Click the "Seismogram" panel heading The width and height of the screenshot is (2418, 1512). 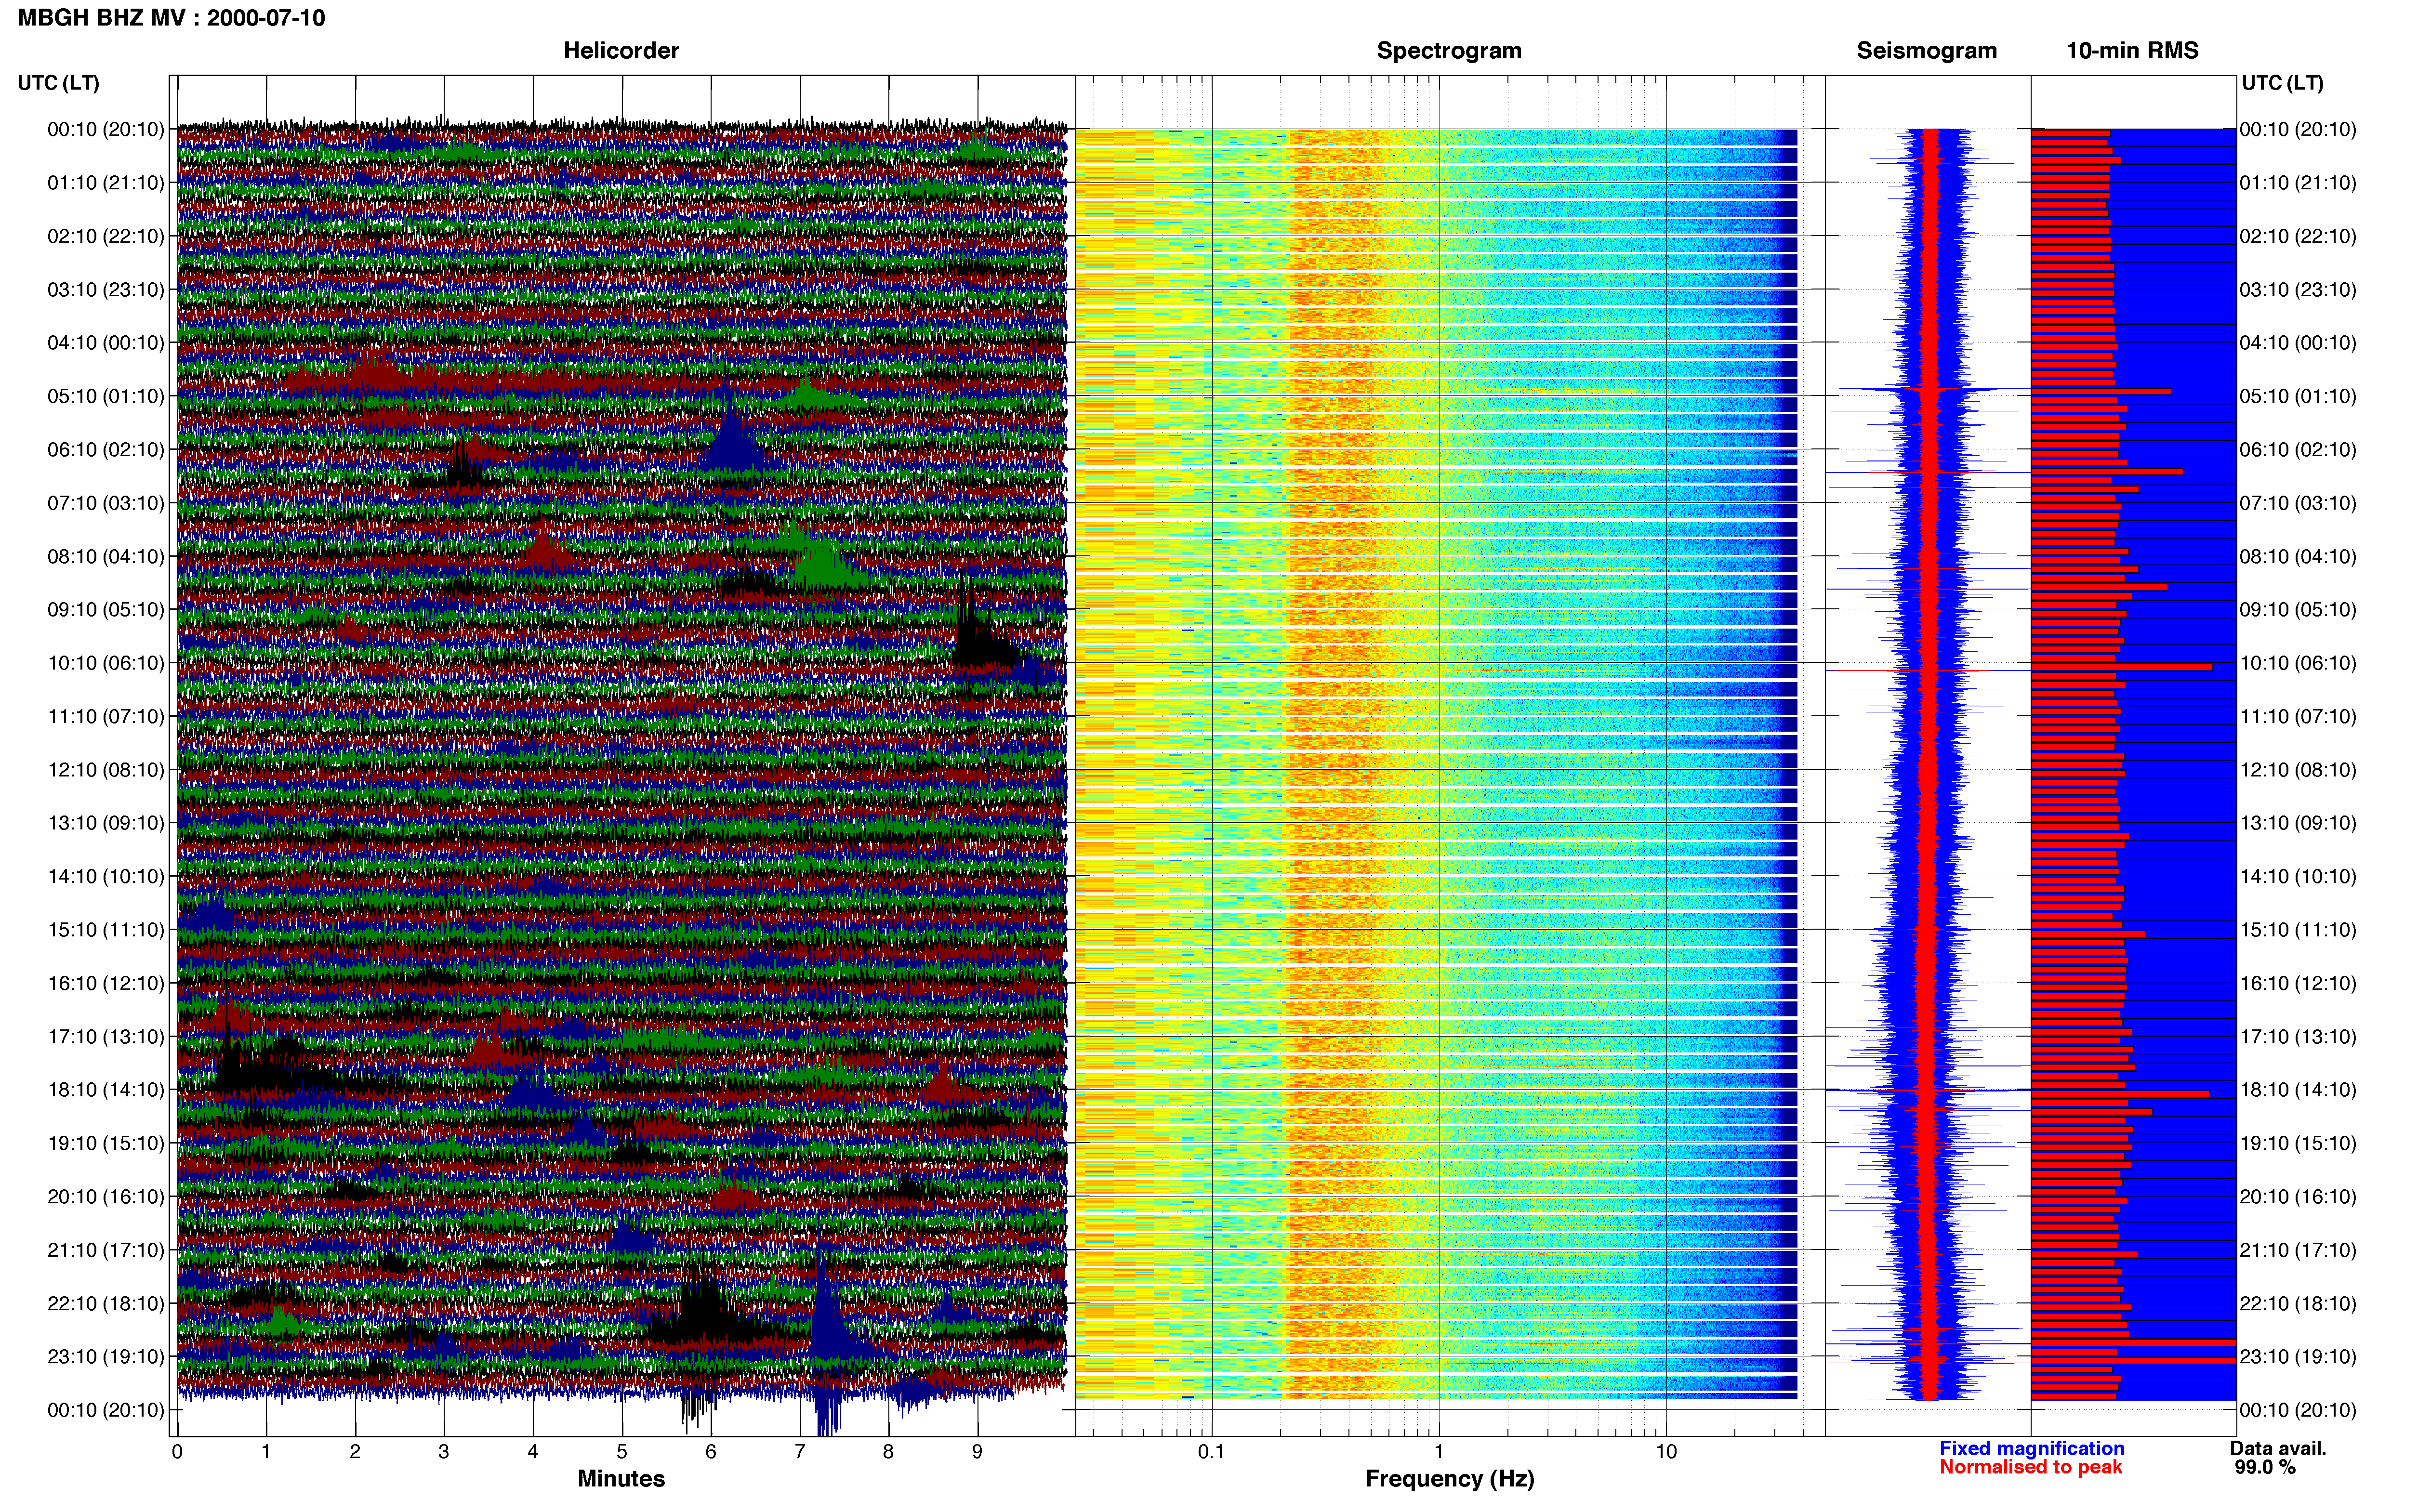pos(1926,51)
